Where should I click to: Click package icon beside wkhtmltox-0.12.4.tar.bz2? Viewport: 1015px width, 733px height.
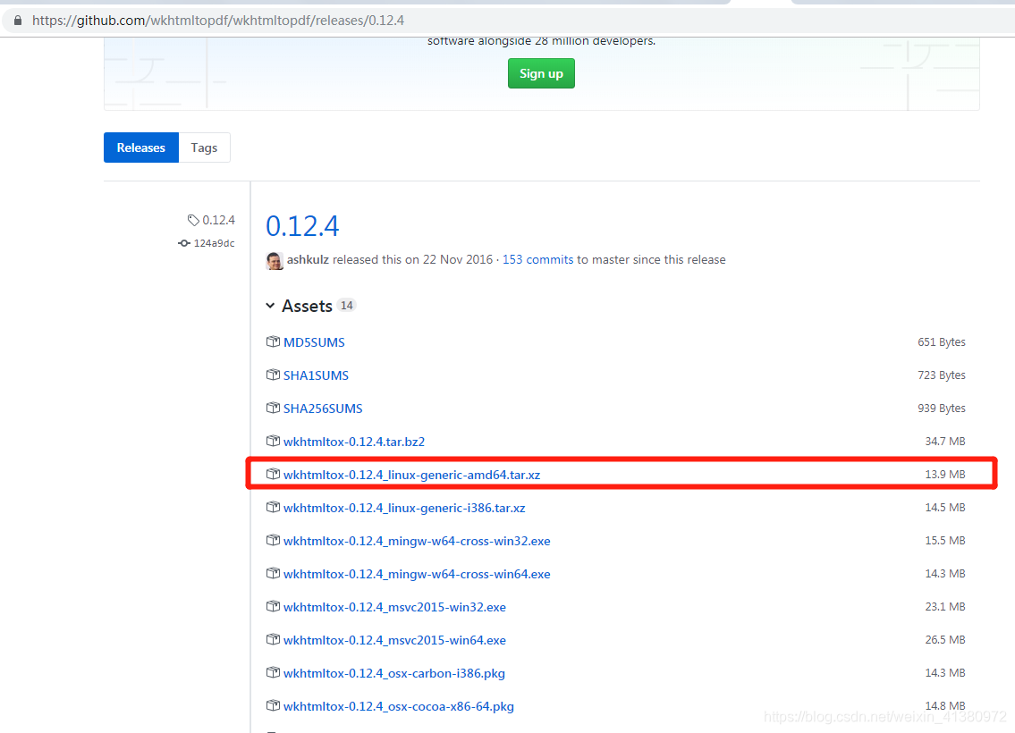(273, 441)
